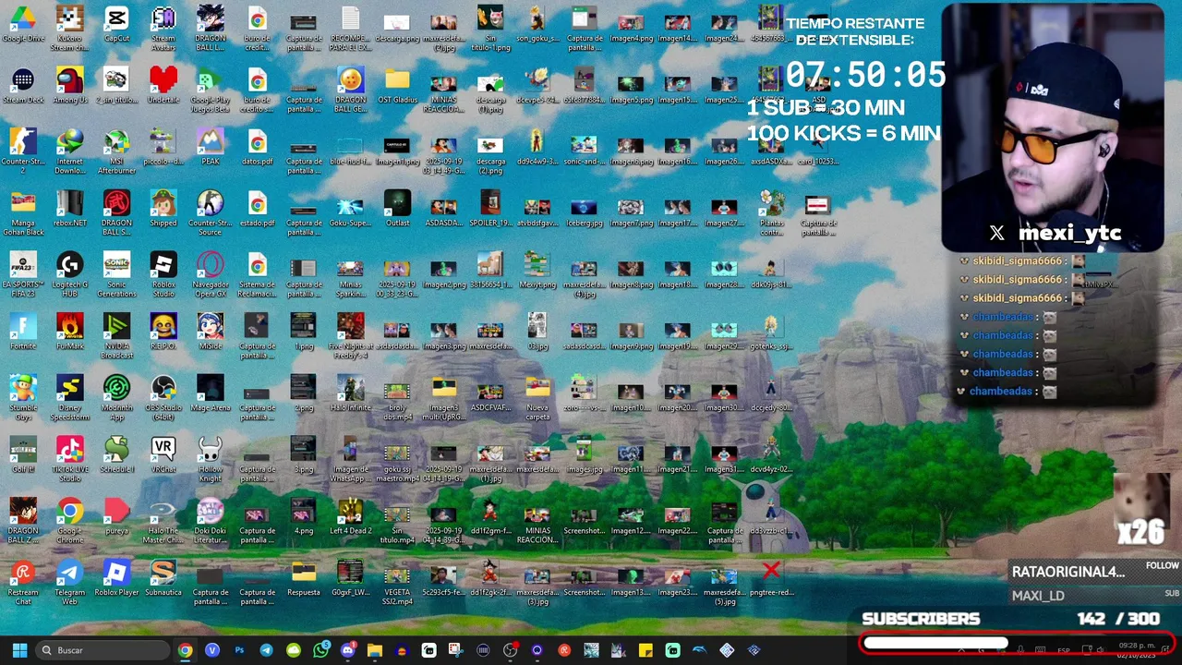Select the estado.pdf file
Screen dimensions: 1182x665
[x=258, y=210]
